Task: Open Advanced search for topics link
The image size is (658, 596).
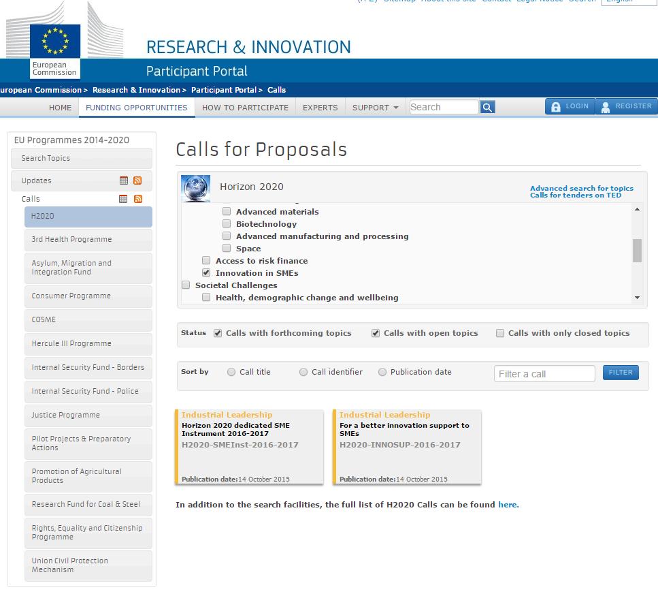Action: [582, 188]
